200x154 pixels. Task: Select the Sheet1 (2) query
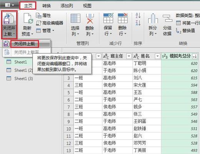pyautogui.click(x=23, y=70)
